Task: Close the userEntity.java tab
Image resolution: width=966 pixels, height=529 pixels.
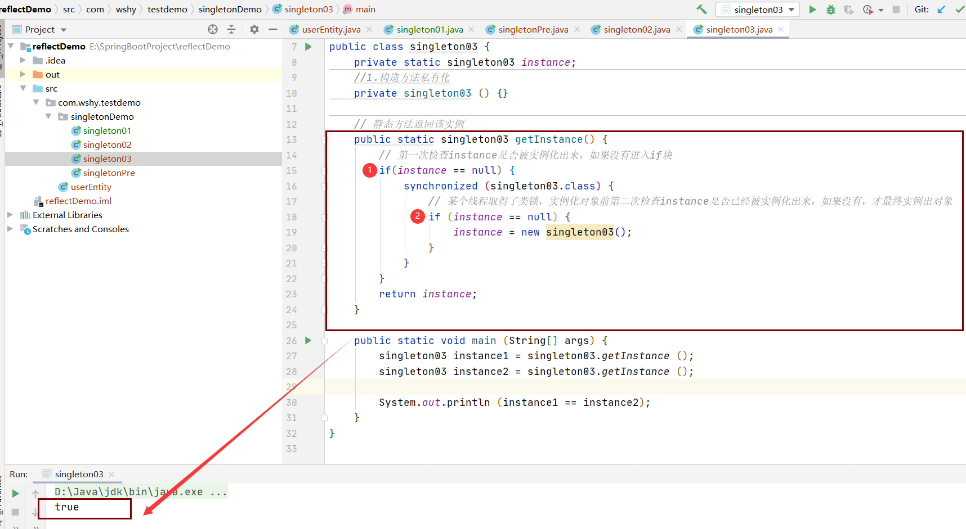Action: 369,29
